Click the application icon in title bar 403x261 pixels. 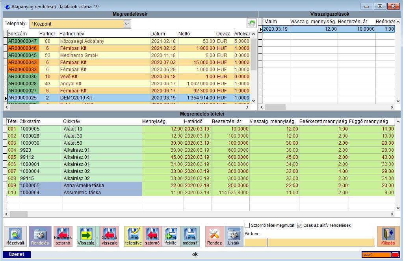pos(7,7)
